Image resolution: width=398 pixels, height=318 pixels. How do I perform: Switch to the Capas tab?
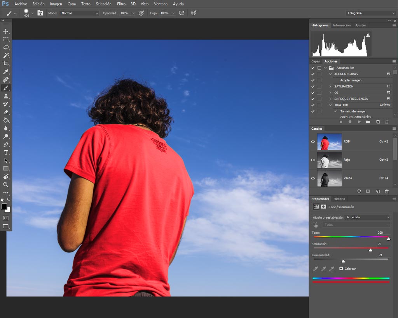pyautogui.click(x=316, y=61)
